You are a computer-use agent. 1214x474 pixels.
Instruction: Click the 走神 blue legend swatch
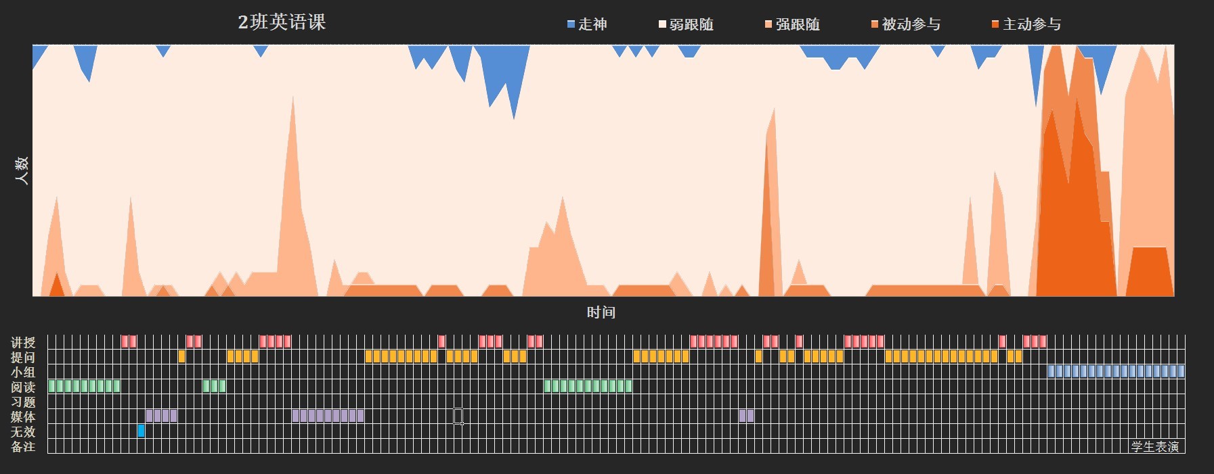click(571, 24)
